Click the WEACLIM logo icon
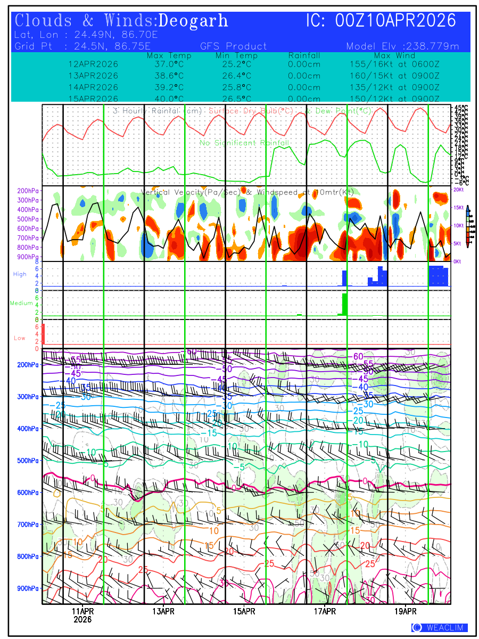Screen dimensions: 479x639 pyautogui.click(x=417, y=627)
